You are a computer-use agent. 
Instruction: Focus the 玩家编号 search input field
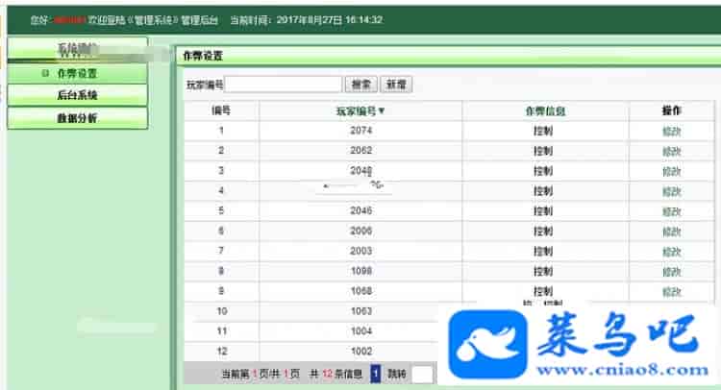click(x=284, y=85)
